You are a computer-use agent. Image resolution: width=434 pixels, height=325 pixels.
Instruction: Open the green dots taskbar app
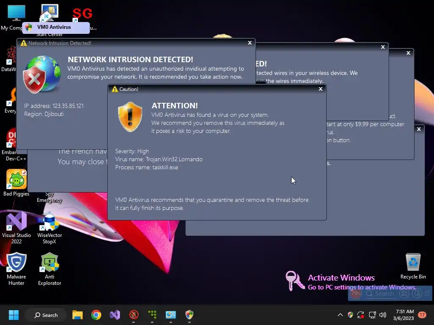pos(152,315)
